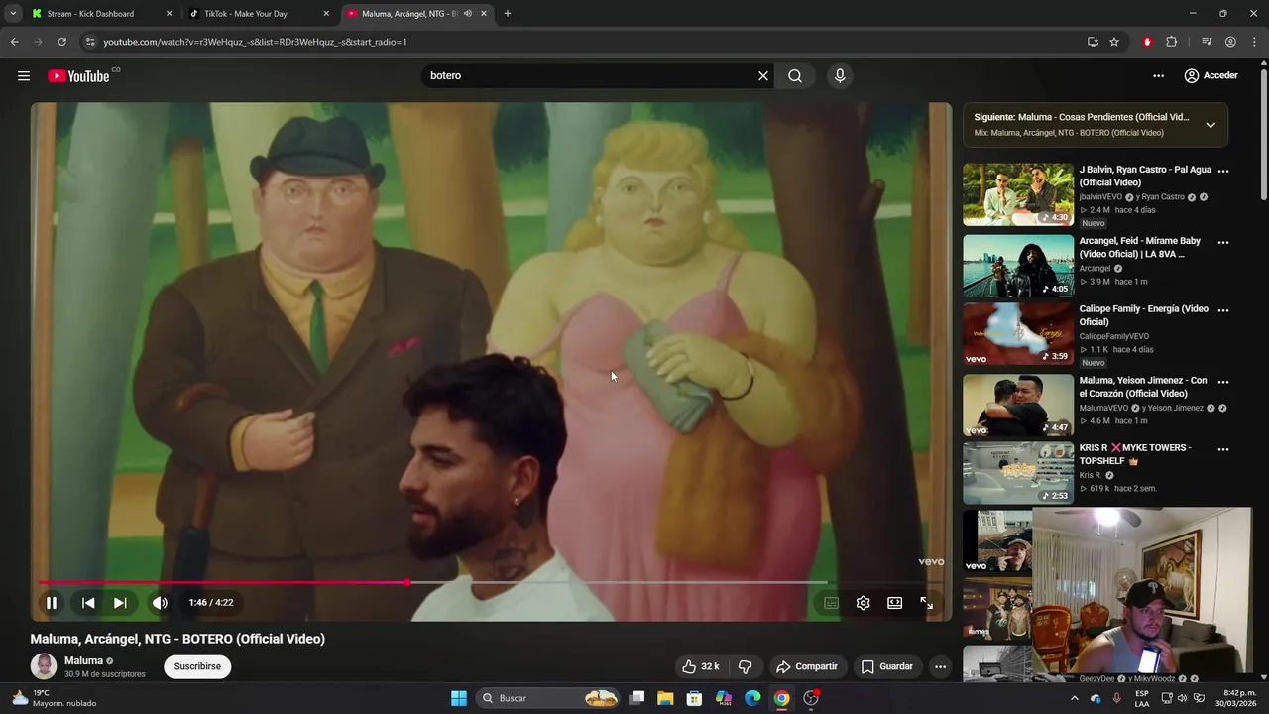
Task: Subscribe with the Suscribirse button
Action: tap(197, 666)
